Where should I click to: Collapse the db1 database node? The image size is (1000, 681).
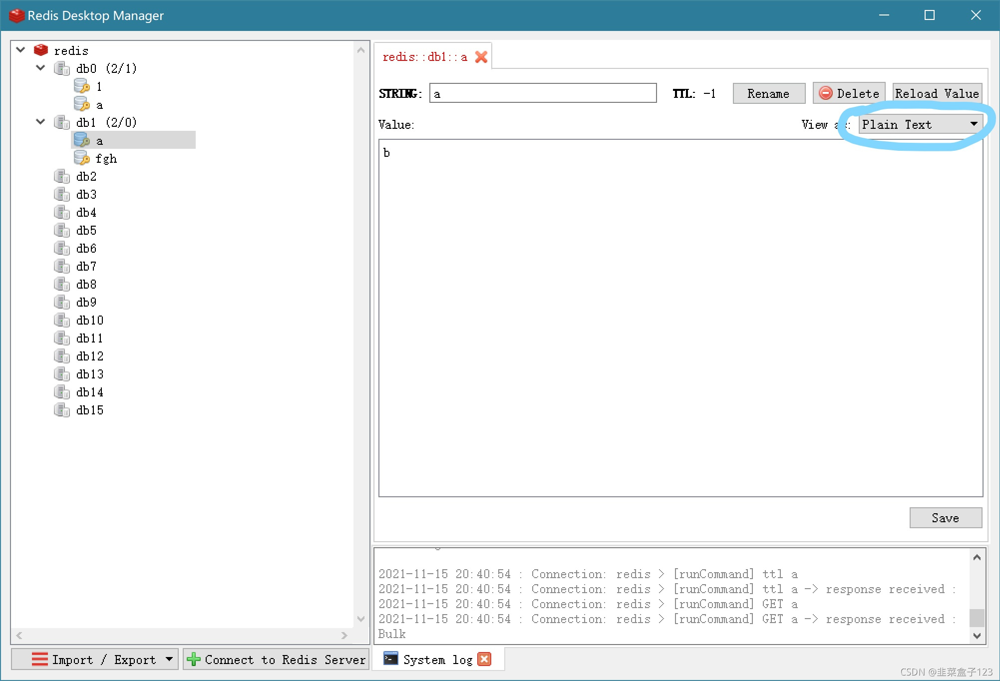[x=40, y=122]
